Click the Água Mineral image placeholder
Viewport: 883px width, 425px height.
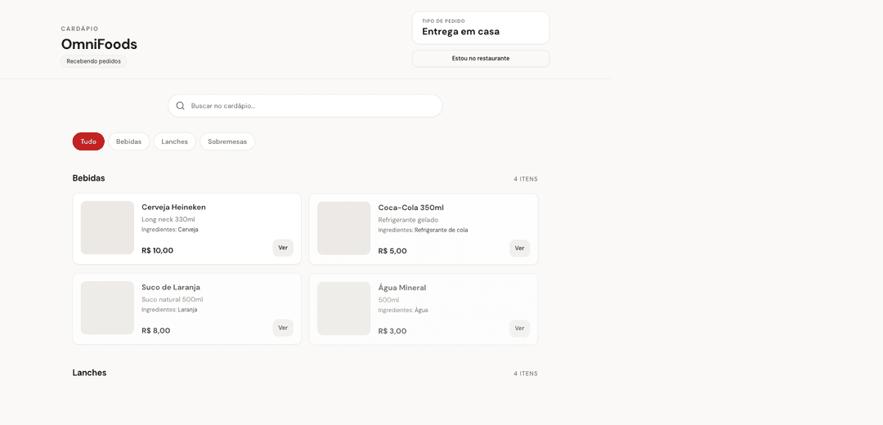(344, 308)
